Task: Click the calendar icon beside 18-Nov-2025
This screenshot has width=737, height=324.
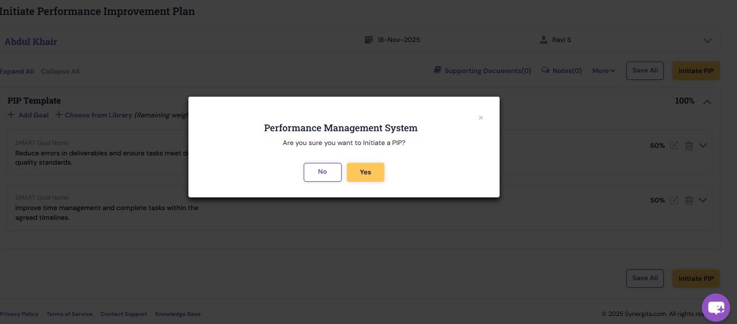Action: click(369, 40)
